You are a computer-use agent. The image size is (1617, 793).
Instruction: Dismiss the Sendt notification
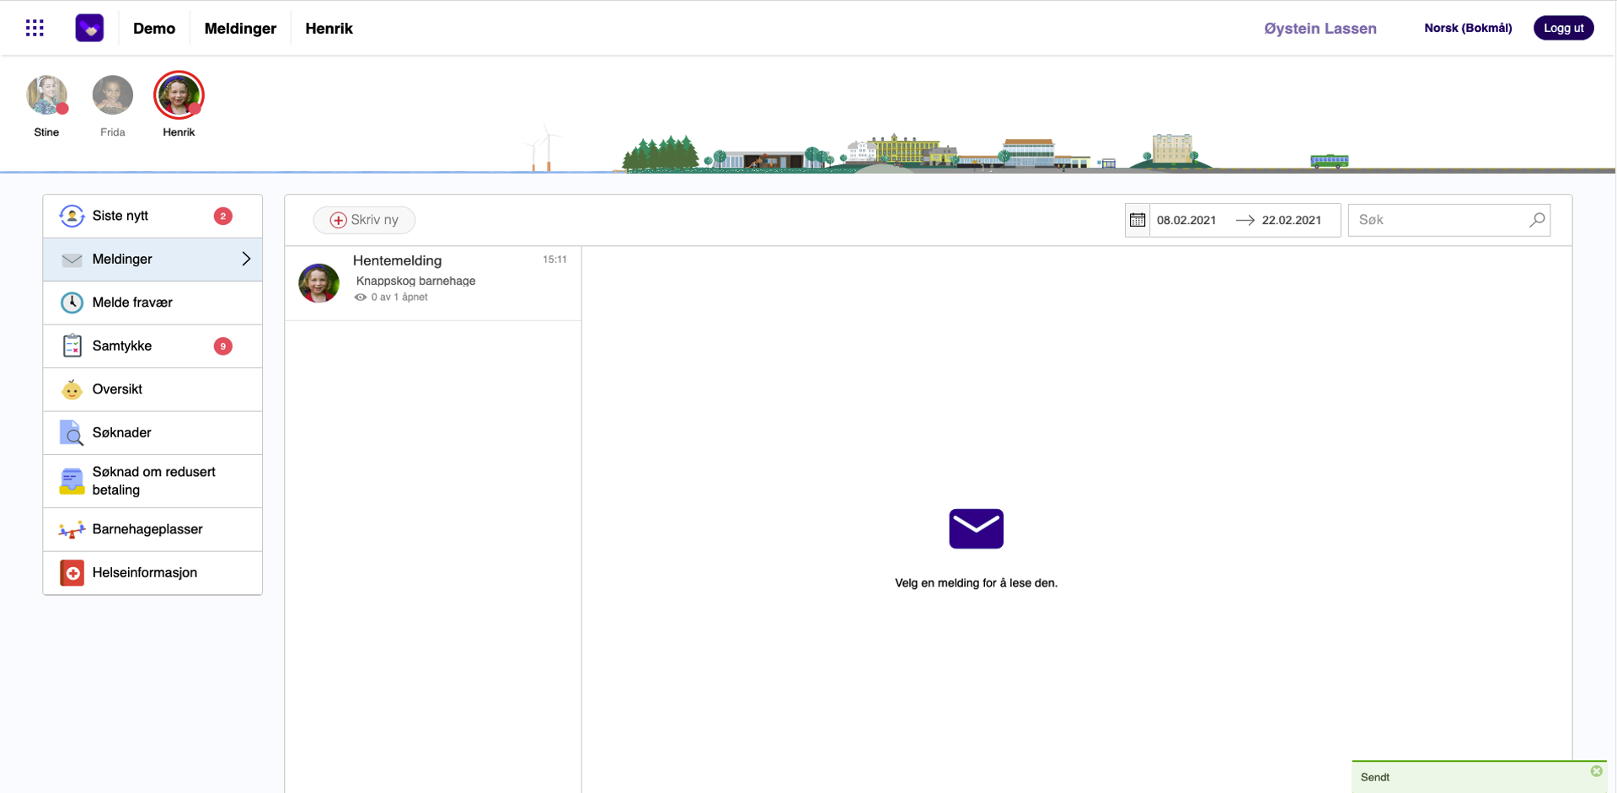pyautogui.click(x=1596, y=771)
